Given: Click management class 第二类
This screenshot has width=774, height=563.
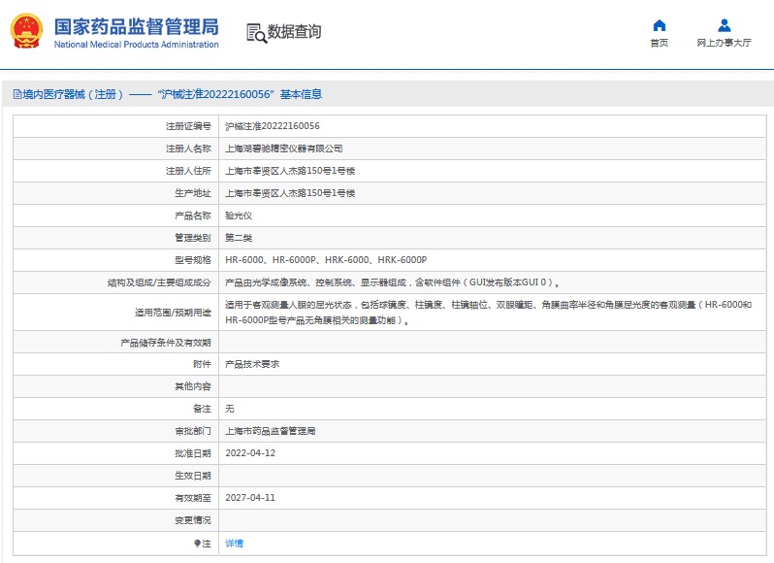Looking at the screenshot, I should [x=239, y=238].
